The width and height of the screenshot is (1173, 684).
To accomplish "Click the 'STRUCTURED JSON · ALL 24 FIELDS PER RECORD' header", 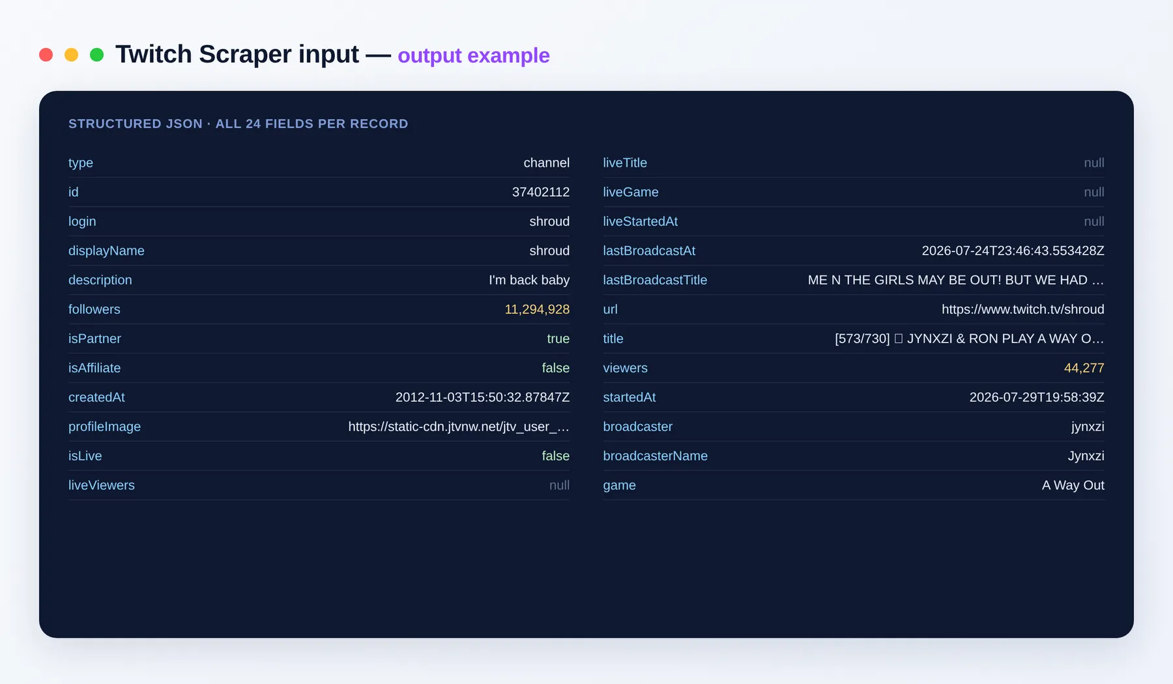I will (x=239, y=124).
